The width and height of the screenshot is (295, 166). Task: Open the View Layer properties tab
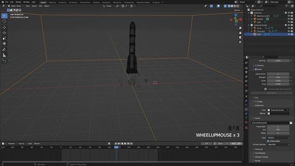246,77
